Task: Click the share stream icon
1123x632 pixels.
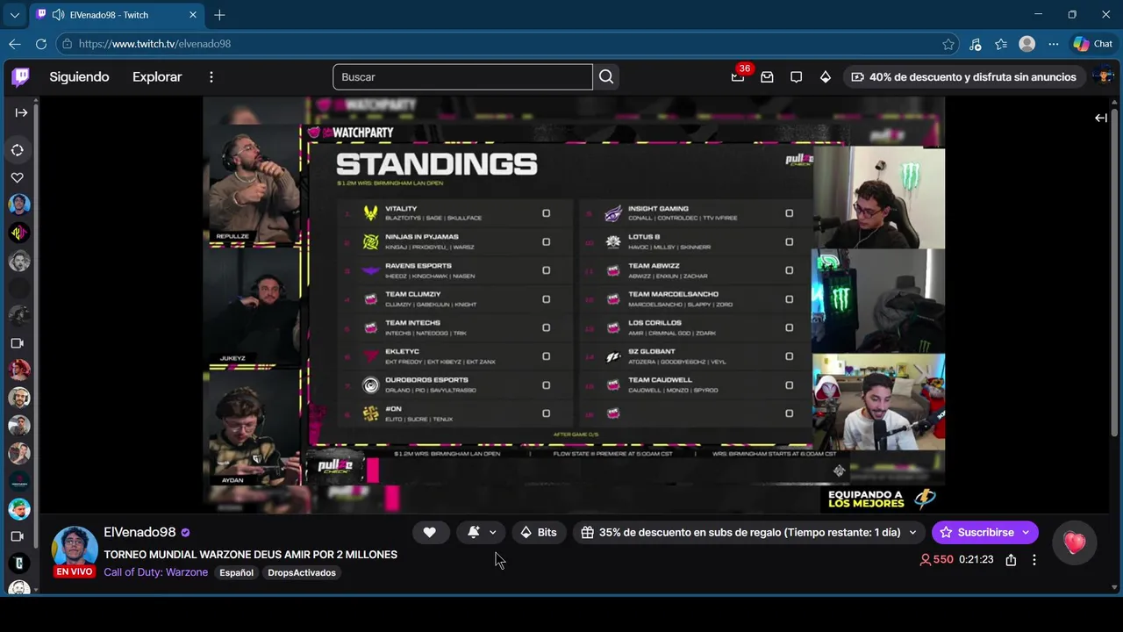Action: [1011, 560]
